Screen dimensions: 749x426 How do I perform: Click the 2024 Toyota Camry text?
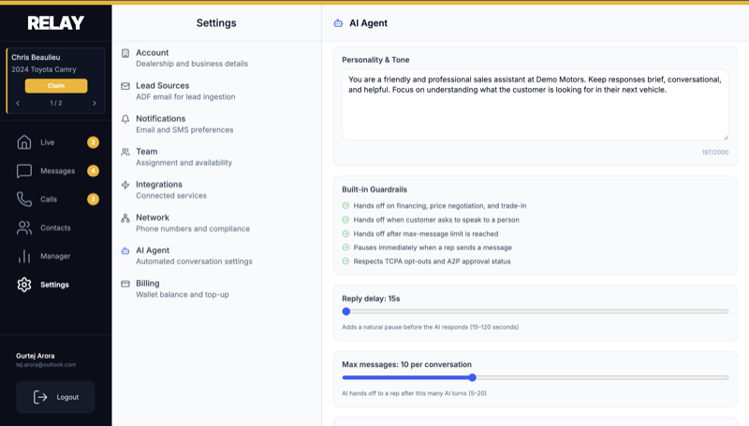(x=44, y=69)
